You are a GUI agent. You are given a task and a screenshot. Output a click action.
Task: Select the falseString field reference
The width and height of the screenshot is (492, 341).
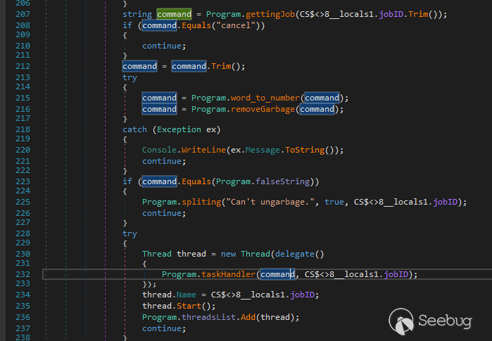point(283,181)
